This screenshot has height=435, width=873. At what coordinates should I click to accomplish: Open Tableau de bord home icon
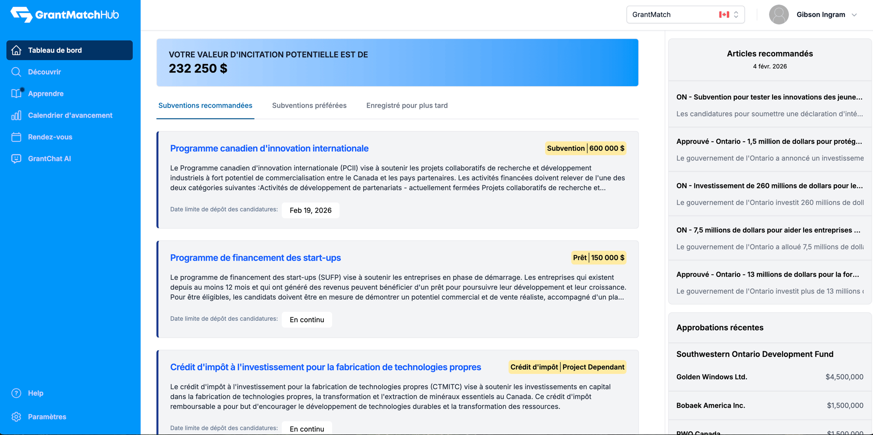pos(17,50)
